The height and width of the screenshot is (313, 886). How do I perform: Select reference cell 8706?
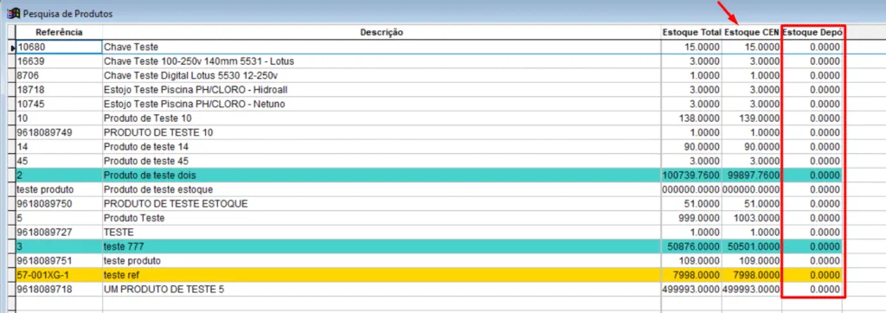point(59,76)
